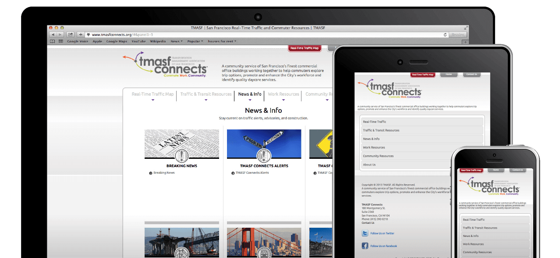This screenshot has width=560, height=258.
Task: Click the Safari address bar URL field
Action: [266, 35]
